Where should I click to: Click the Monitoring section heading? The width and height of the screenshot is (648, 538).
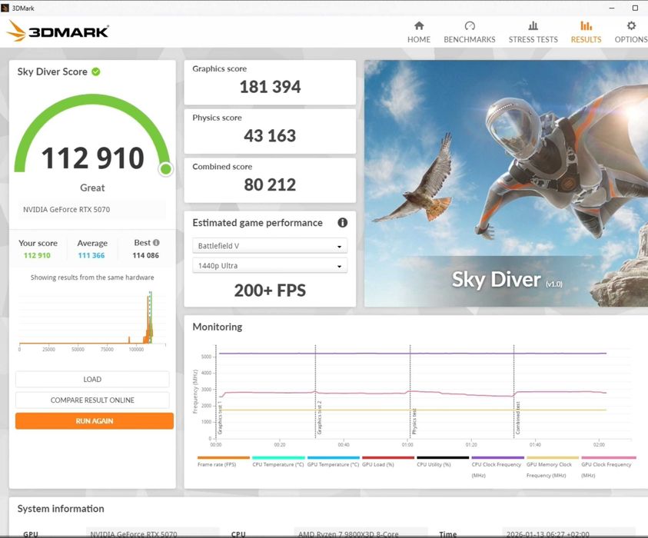(x=218, y=327)
